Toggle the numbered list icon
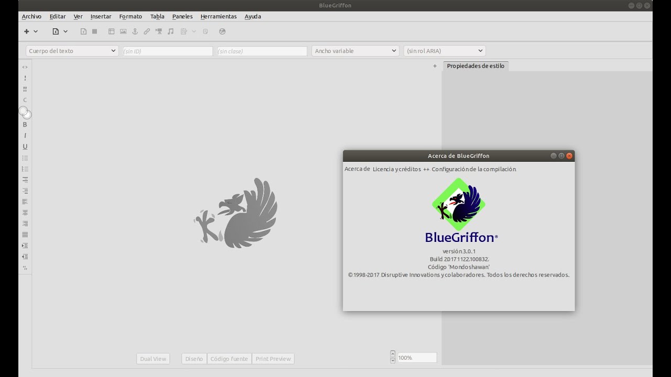671x377 pixels. 25,169
